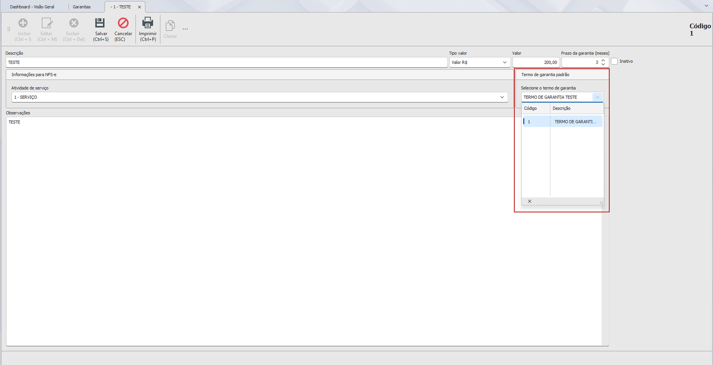Image resolution: width=713 pixels, height=365 pixels.
Task: Open the Informações para NFS-e tab
Action: (34, 75)
